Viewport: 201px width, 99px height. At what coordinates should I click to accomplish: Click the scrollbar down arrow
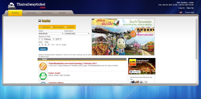(196, 82)
